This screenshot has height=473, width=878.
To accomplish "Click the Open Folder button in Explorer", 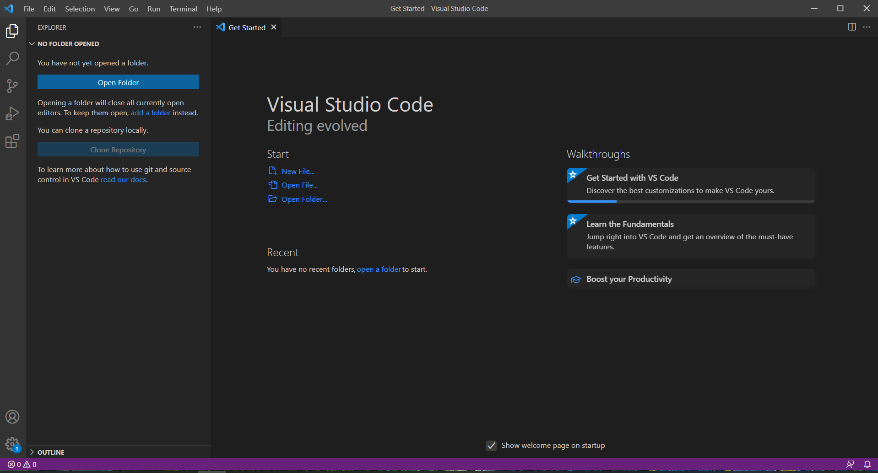I will 118,82.
